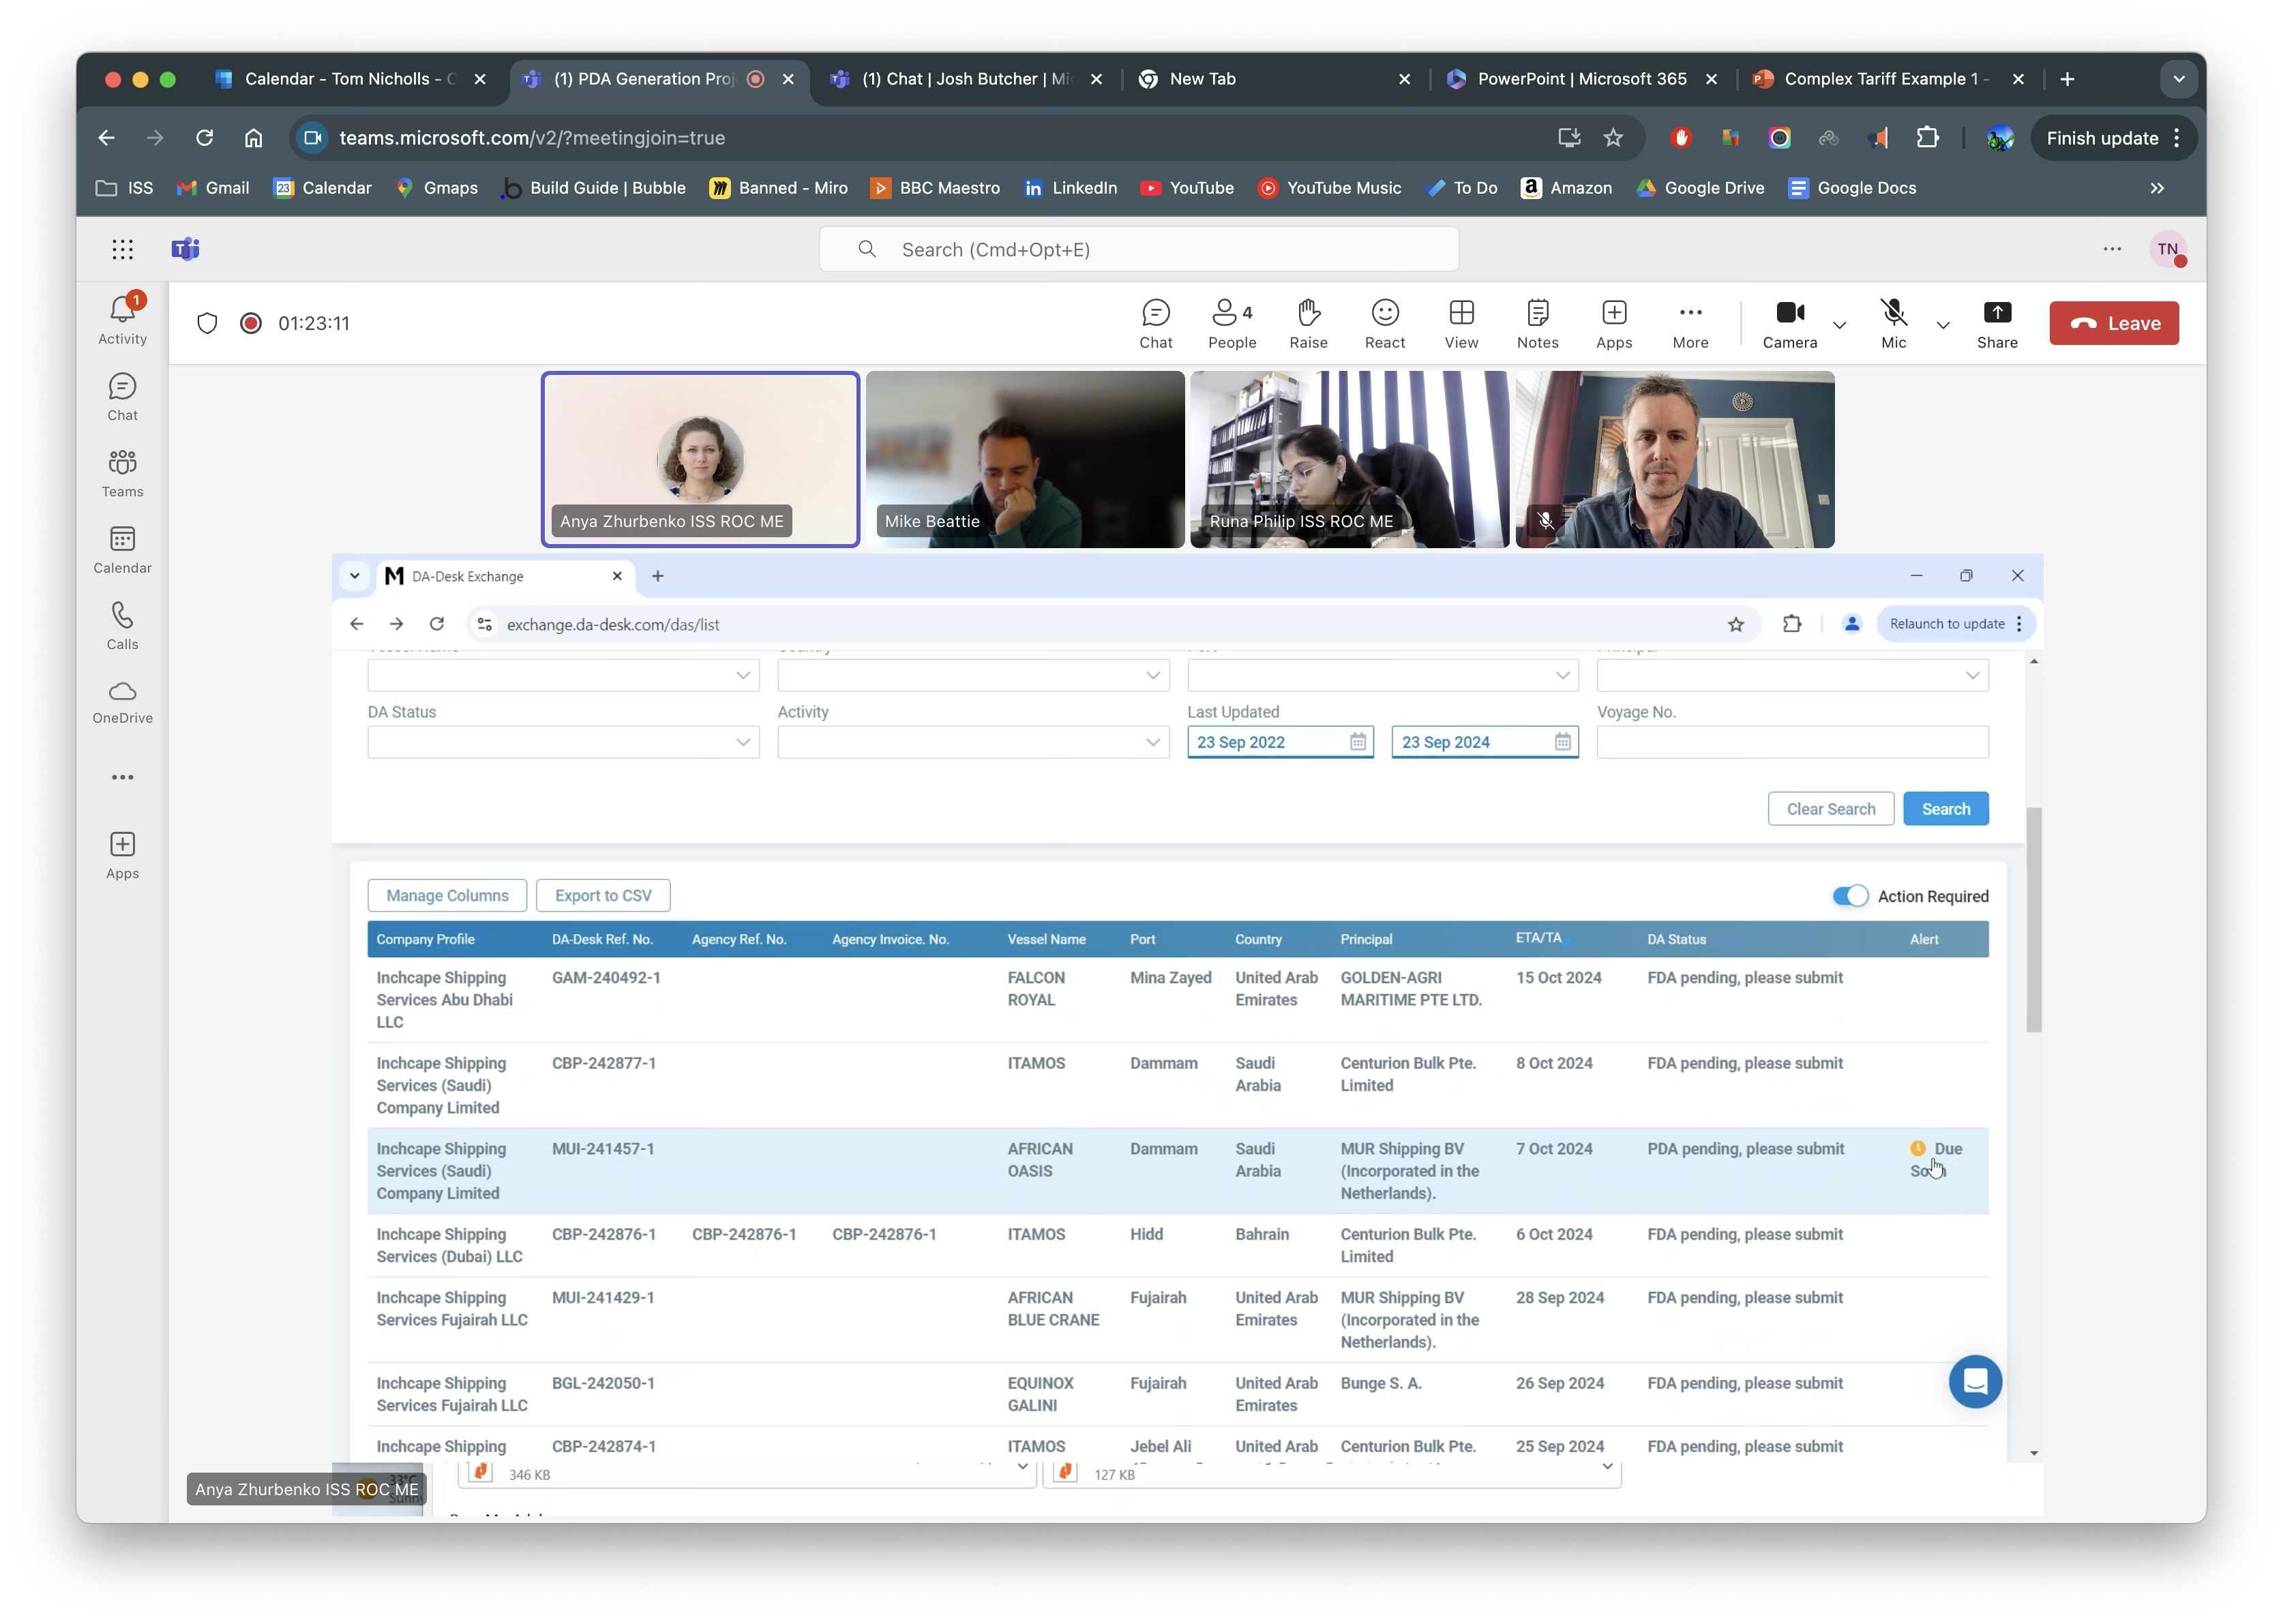Click the meeting shield security icon

[x=207, y=323]
